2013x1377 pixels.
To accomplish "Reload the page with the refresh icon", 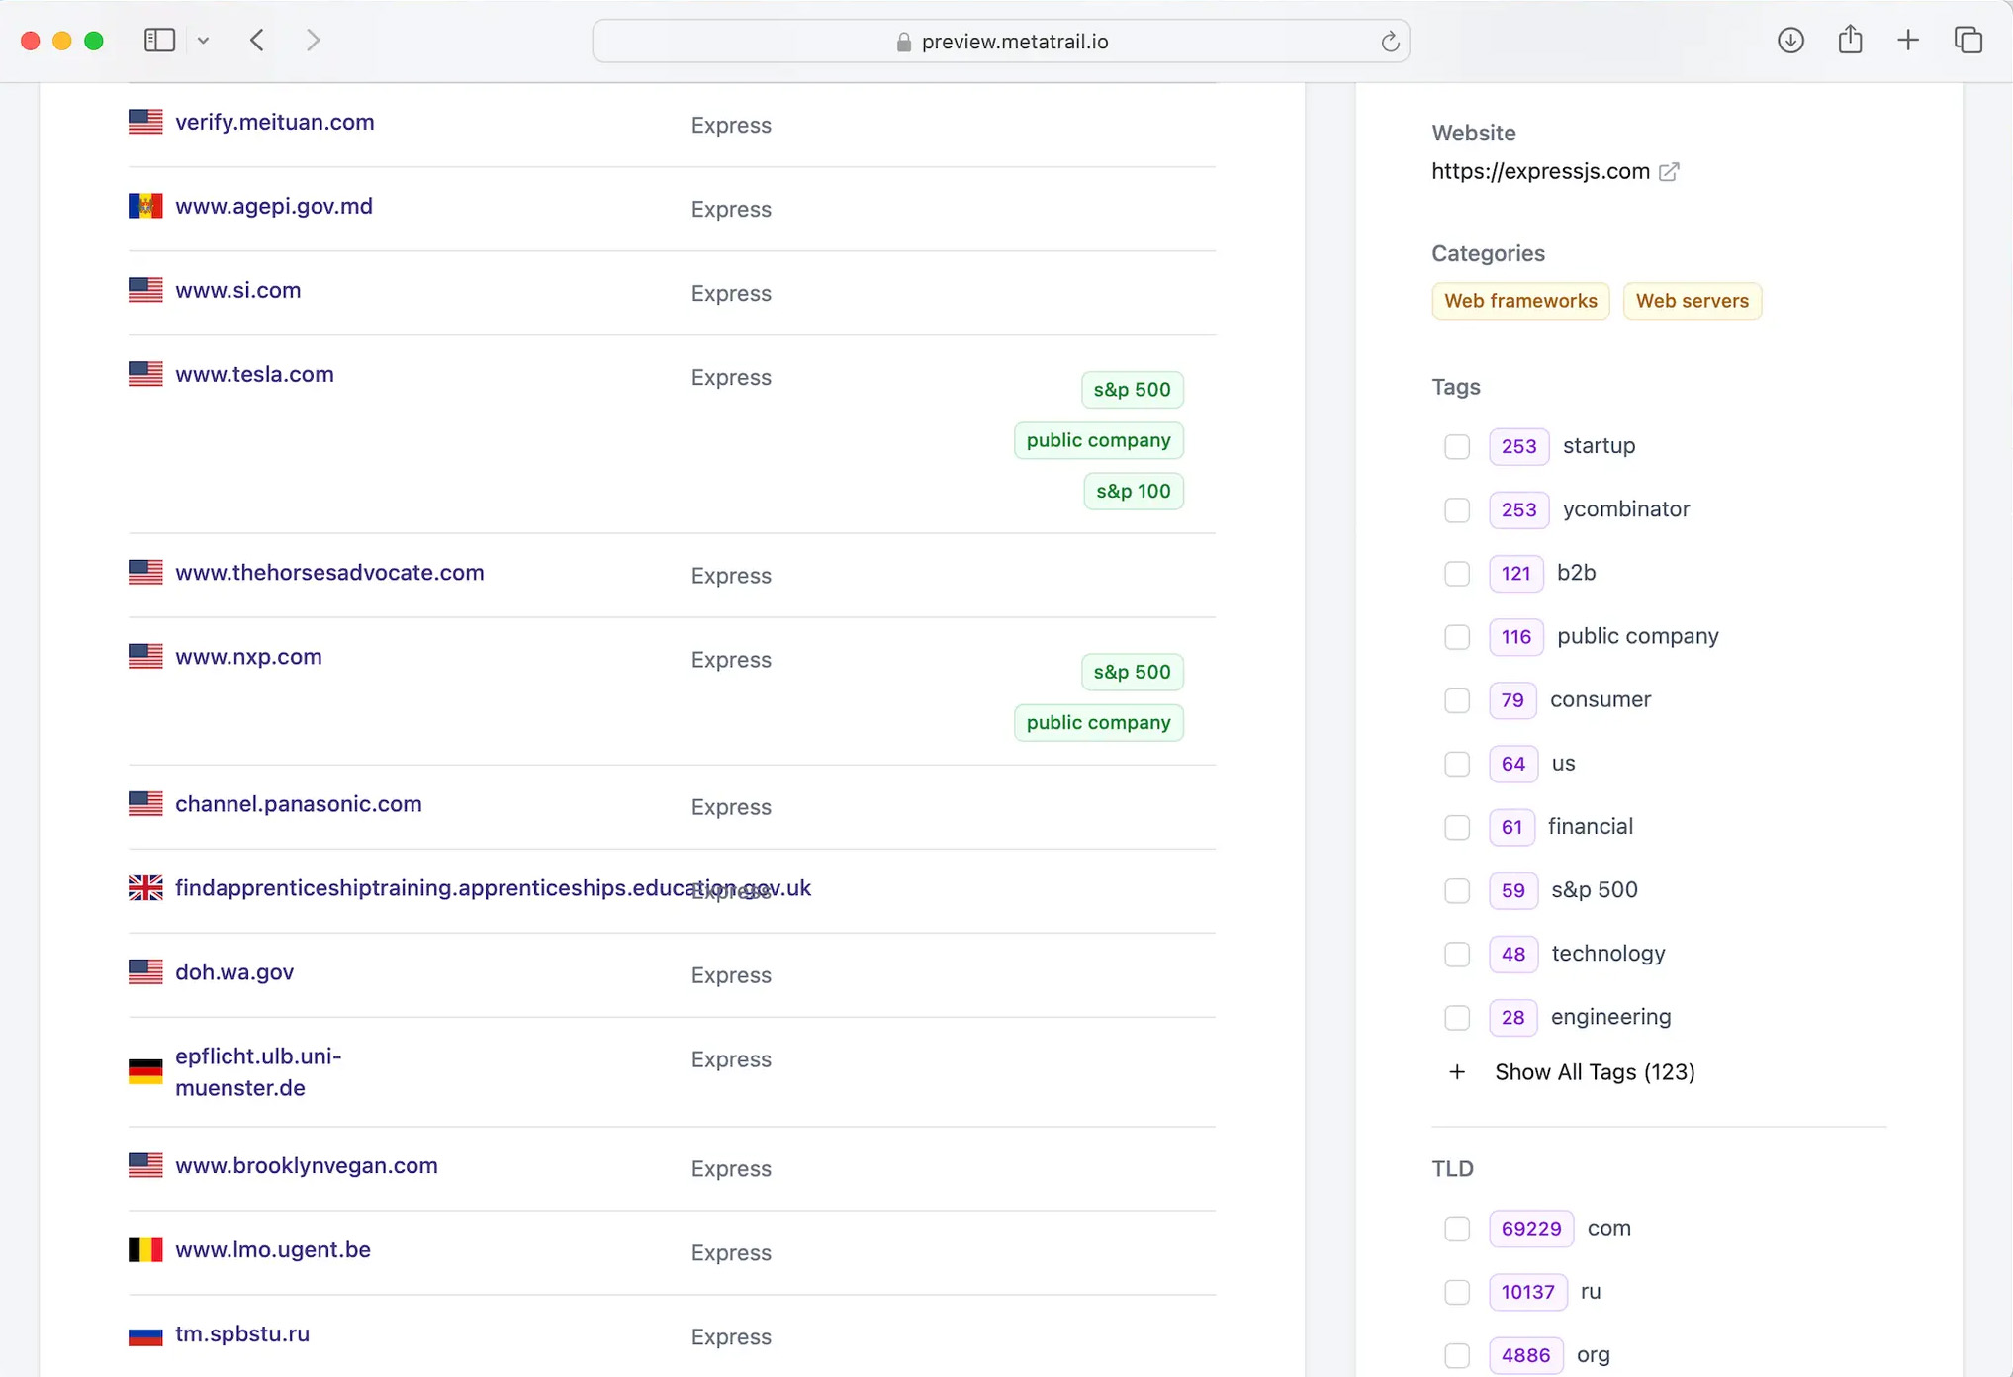I will pos(1390,42).
